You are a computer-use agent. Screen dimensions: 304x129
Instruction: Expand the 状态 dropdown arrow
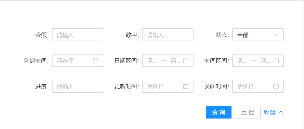pyautogui.click(x=277, y=35)
